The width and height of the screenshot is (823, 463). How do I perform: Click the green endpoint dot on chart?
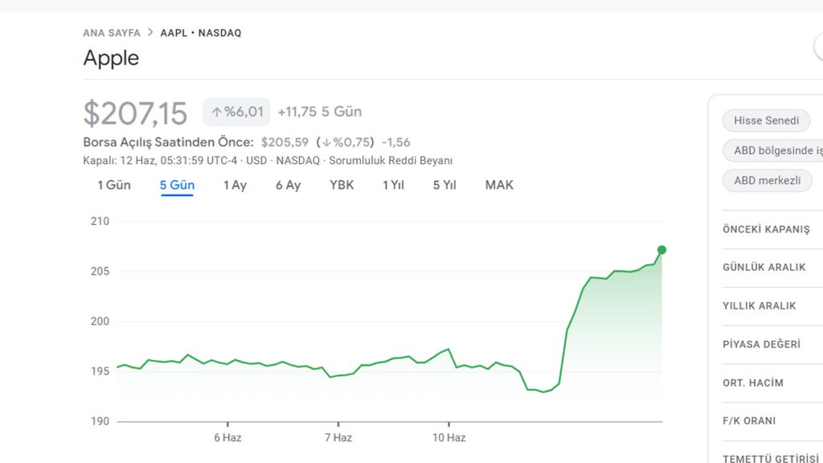coord(661,250)
